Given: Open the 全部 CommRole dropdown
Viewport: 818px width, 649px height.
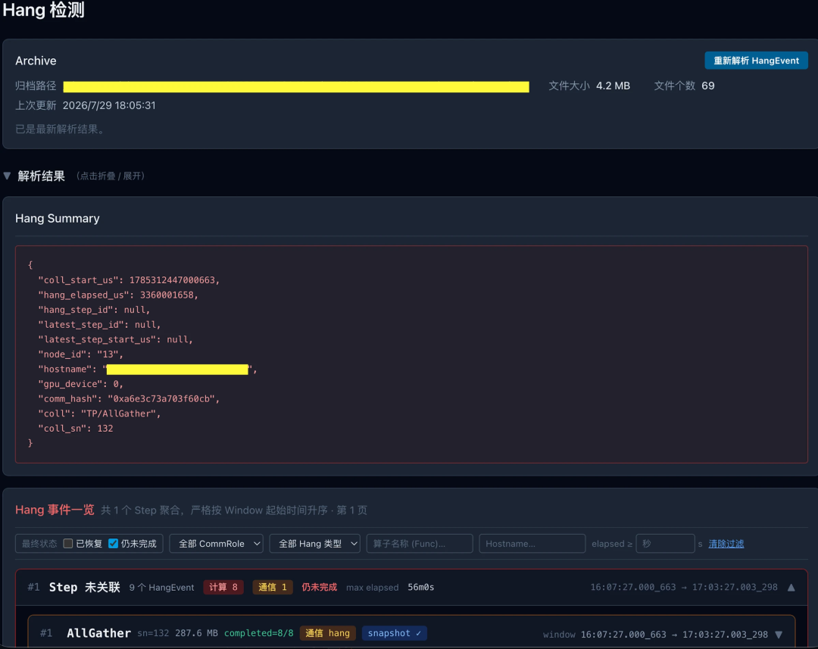Looking at the screenshot, I should coord(216,544).
